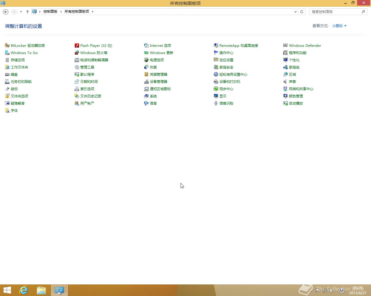Image resolution: width=371 pixels, height=296 pixels.
Task: Open the 自动播放 icon
Action: (x=285, y=103)
